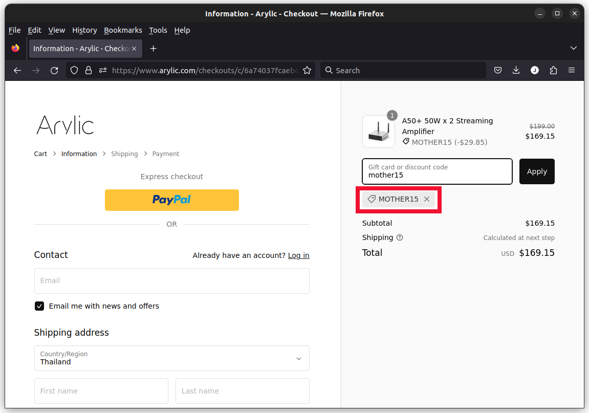This screenshot has width=589, height=413.
Task: Click the Express checkout label
Action: pos(171,177)
